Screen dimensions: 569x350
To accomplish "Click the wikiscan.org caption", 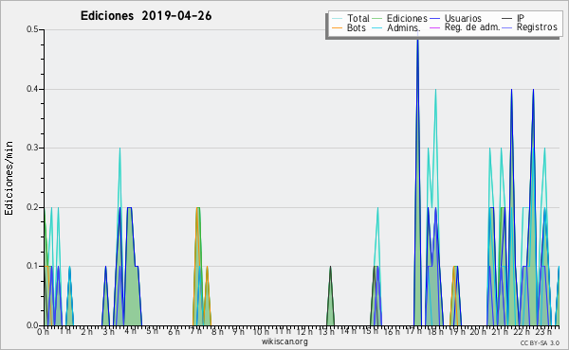I will 284,341.
